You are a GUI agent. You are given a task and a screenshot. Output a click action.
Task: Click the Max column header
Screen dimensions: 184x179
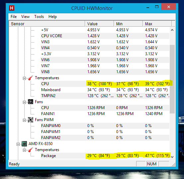157,24
